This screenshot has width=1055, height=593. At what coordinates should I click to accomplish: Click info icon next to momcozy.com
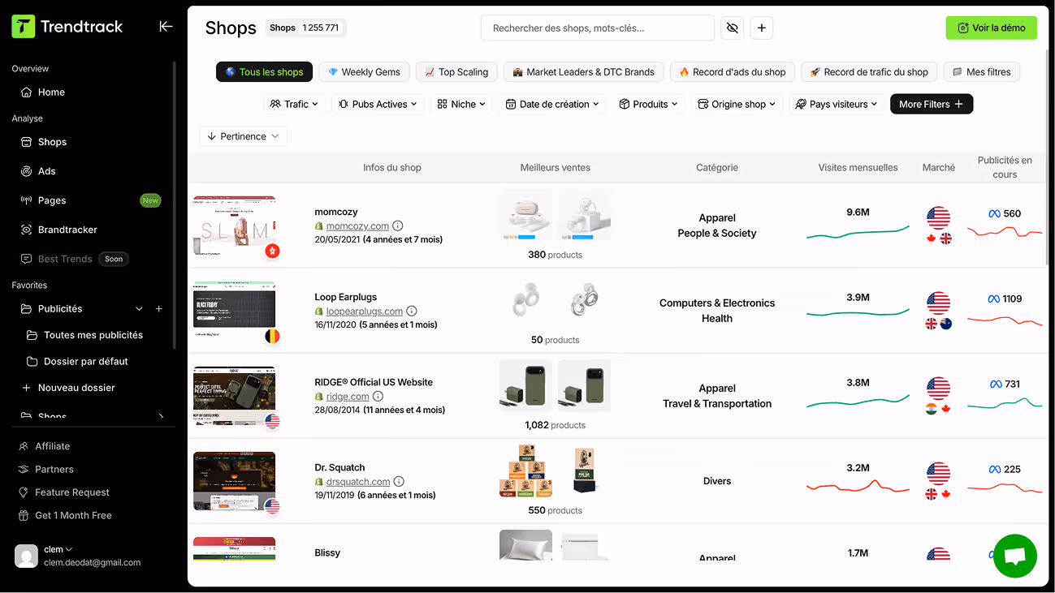(x=398, y=226)
